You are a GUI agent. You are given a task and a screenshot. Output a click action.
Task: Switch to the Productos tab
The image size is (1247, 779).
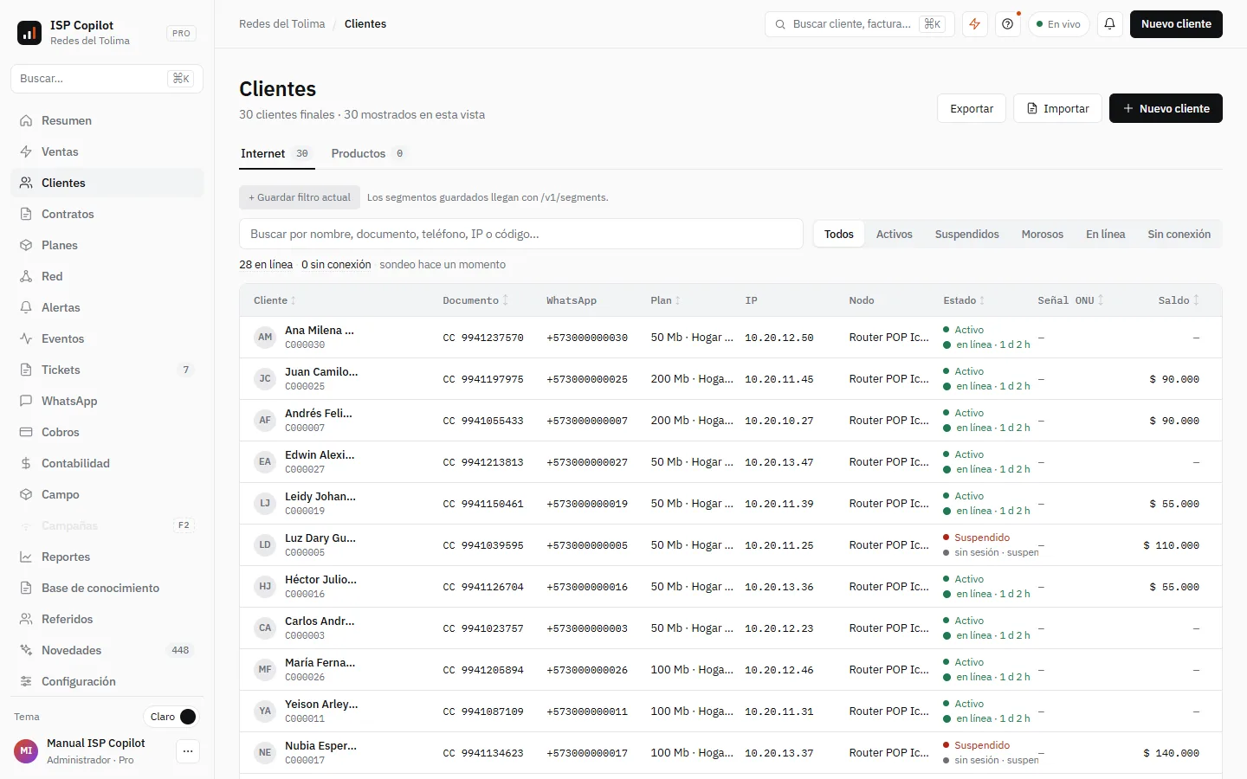coord(367,153)
